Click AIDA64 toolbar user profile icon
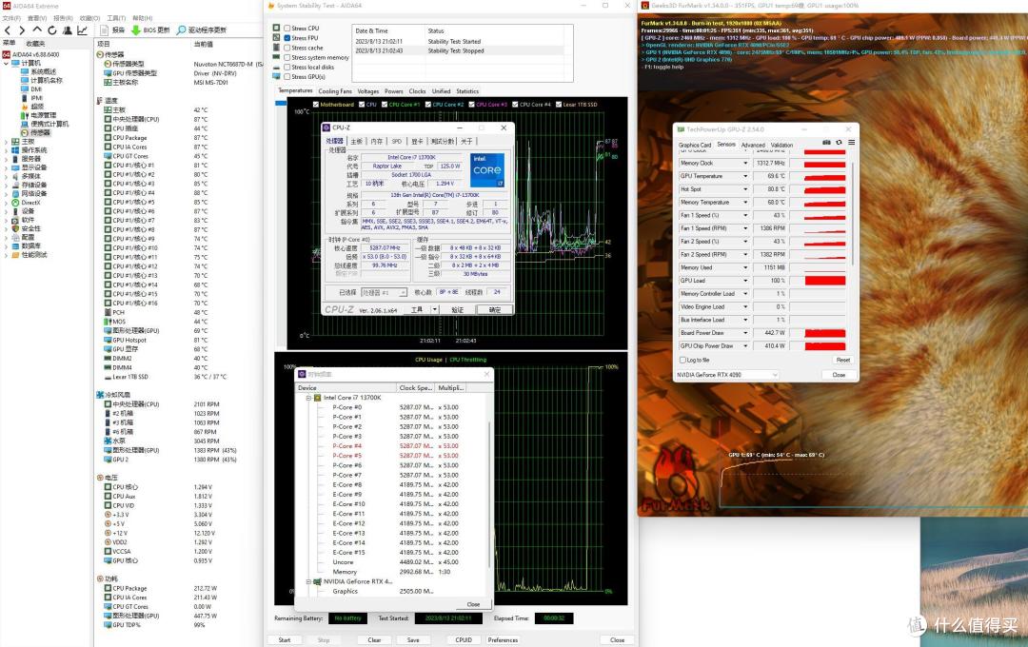The height and width of the screenshot is (647, 1028). [x=67, y=30]
